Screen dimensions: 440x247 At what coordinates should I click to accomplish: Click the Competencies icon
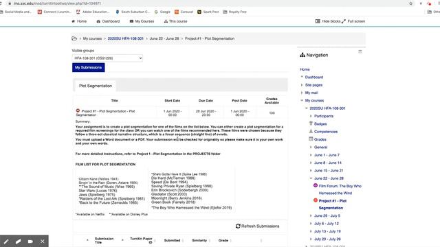click(311, 131)
